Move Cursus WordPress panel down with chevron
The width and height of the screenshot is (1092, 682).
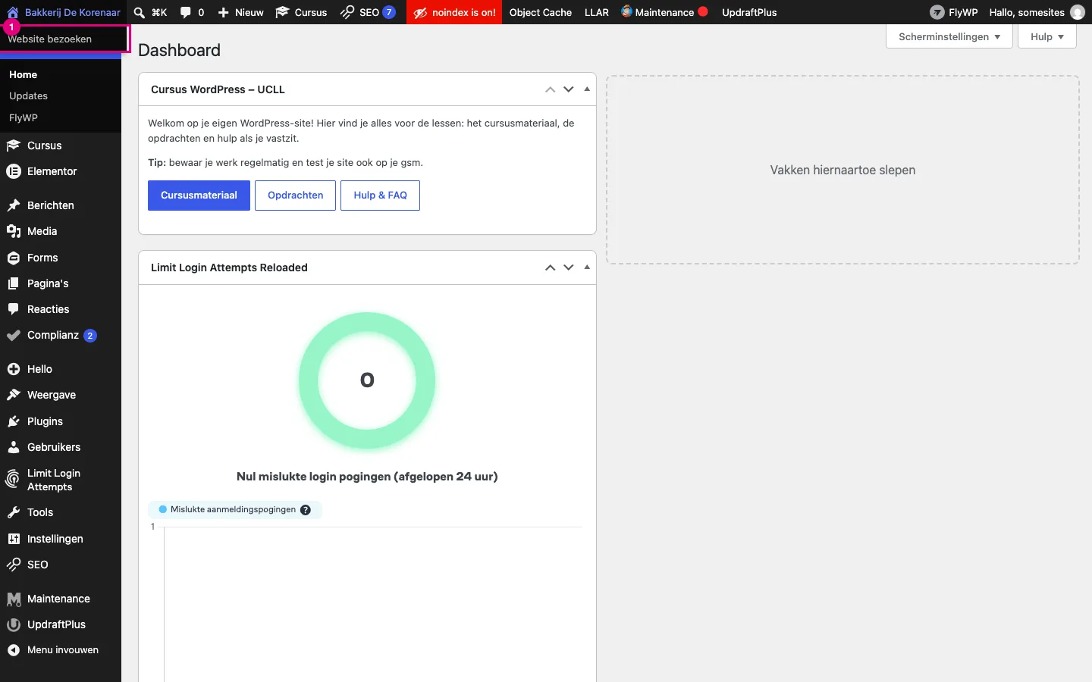(x=569, y=89)
